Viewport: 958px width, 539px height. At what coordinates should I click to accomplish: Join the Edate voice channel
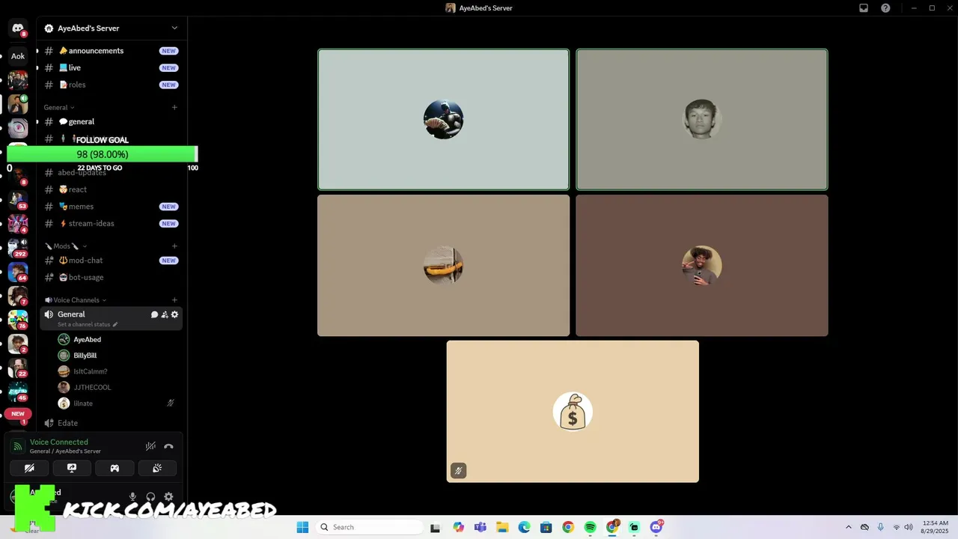(x=111, y=423)
